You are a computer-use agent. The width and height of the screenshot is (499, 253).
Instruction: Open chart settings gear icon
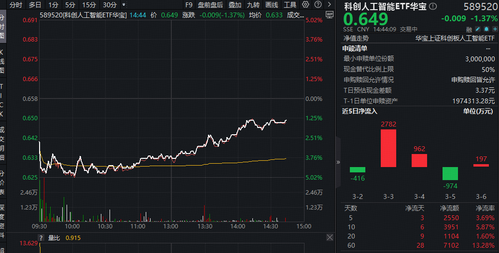point(305,4)
